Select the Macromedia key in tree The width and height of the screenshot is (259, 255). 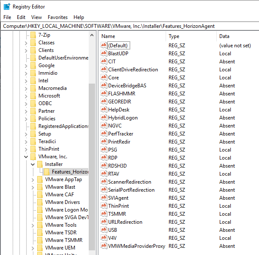52,88
